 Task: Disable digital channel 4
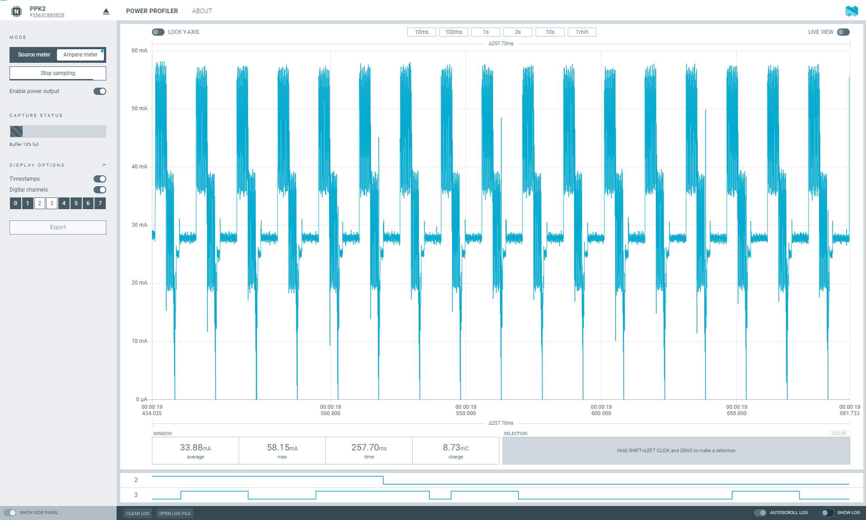pos(64,203)
